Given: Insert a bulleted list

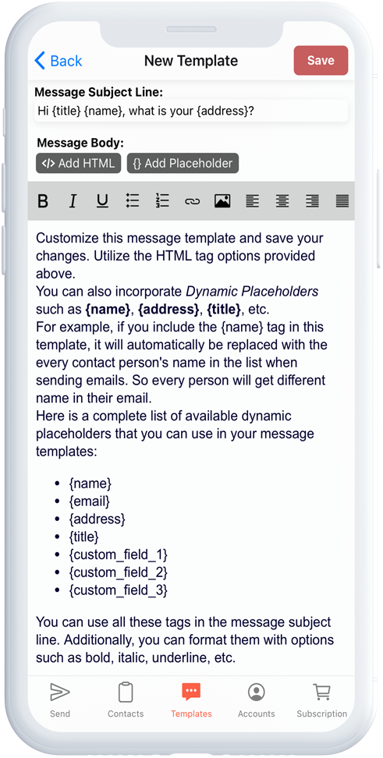Looking at the screenshot, I should (133, 200).
